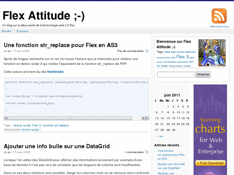Screen dimensions: 234x175
Task: Open the Action script category after Classé dans
Action: (x=30, y=130)
